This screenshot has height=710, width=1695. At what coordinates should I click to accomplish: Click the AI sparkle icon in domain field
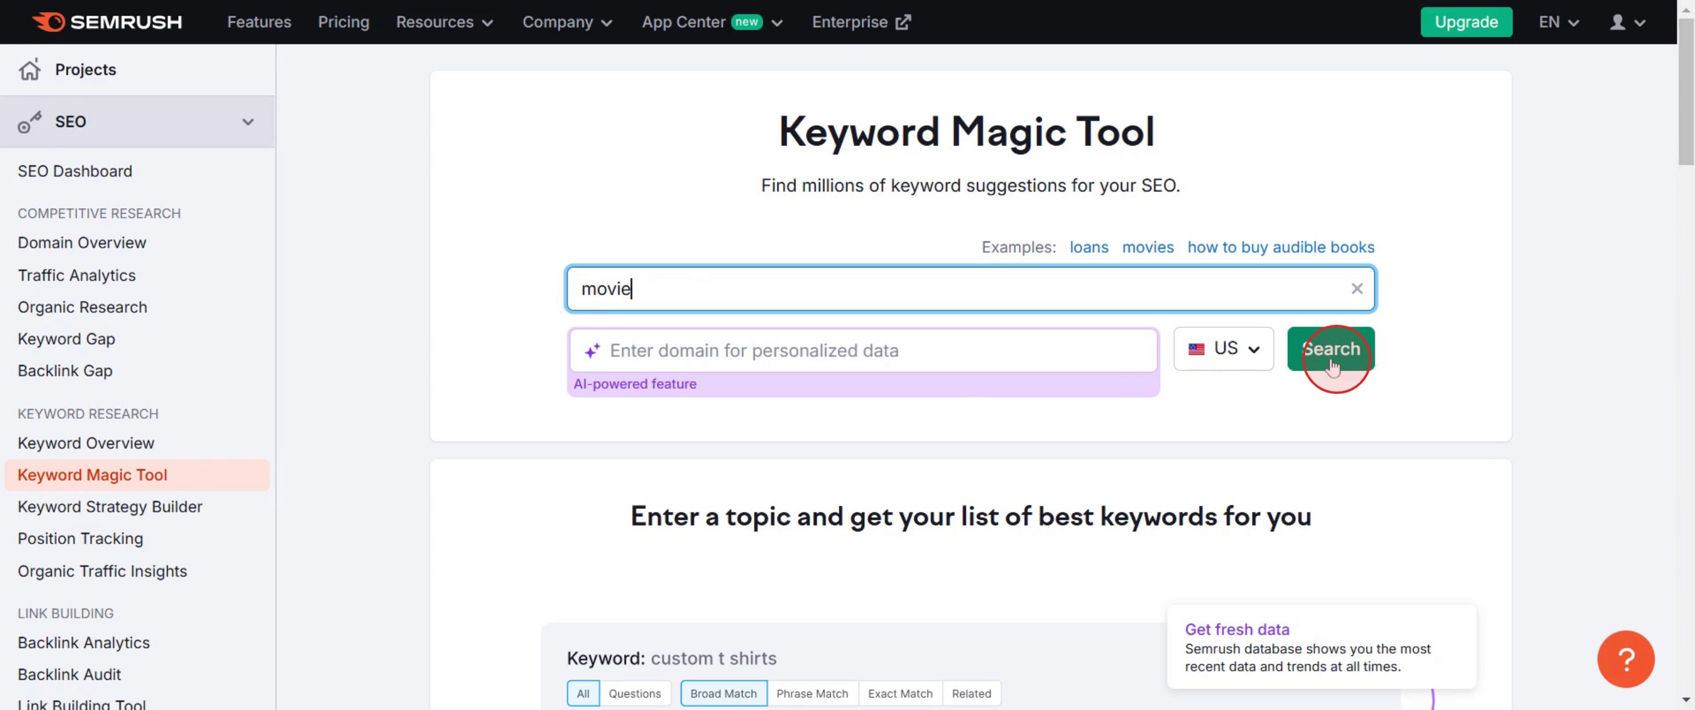[592, 351]
